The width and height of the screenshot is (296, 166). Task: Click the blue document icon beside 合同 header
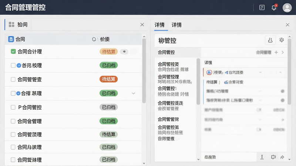[x=11, y=39]
